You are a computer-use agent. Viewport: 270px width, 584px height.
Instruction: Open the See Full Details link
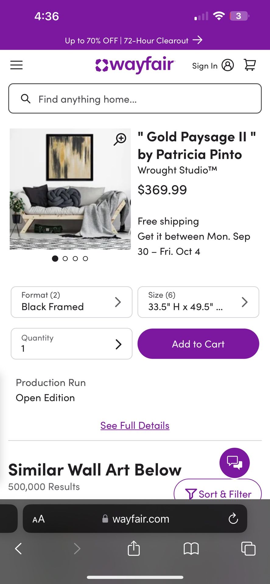(x=135, y=426)
